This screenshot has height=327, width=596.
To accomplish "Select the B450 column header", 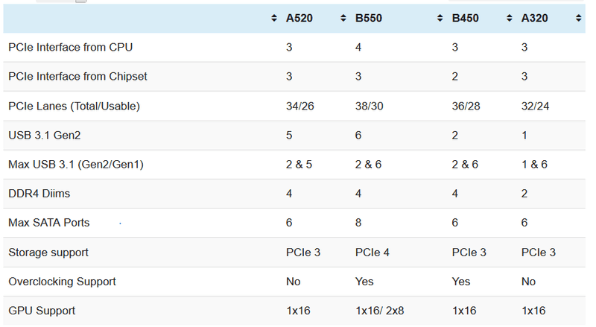I will pyautogui.click(x=466, y=19).
